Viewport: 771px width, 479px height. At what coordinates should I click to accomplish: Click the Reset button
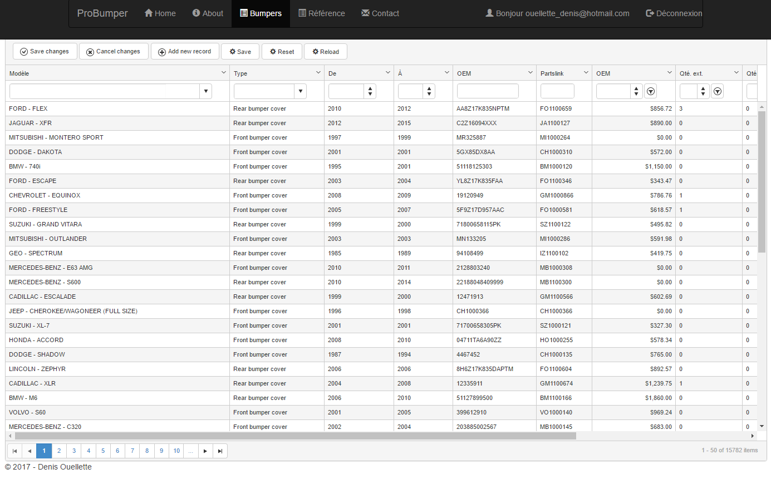click(282, 52)
